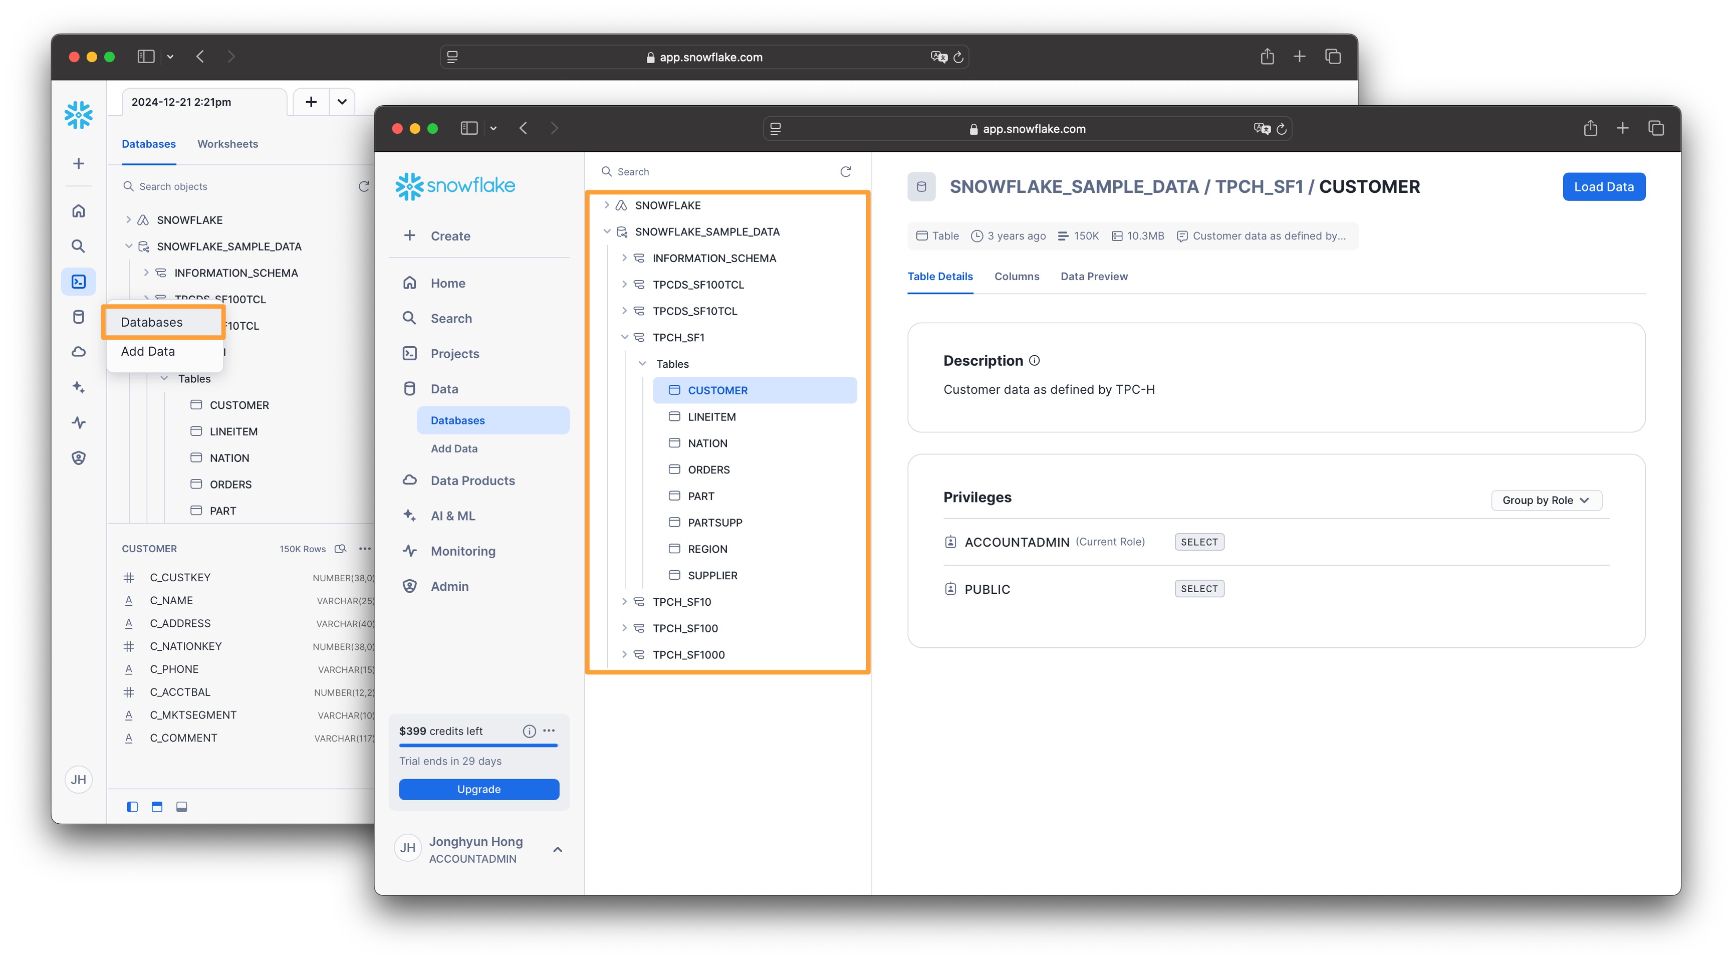Click the Upgrade button
The width and height of the screenshot is (1731, 962).
tap(478, 789)
